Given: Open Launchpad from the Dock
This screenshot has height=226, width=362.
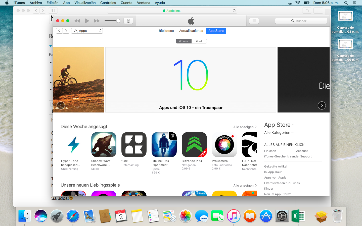Looking at the screenshot, I should click(x=57, y=216).
